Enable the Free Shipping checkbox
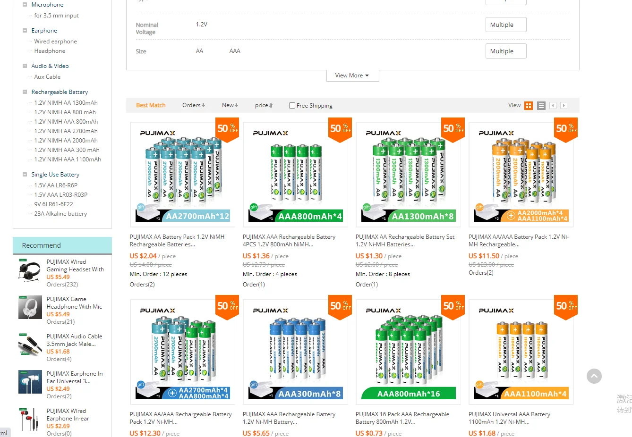 [x=292, y=106]
